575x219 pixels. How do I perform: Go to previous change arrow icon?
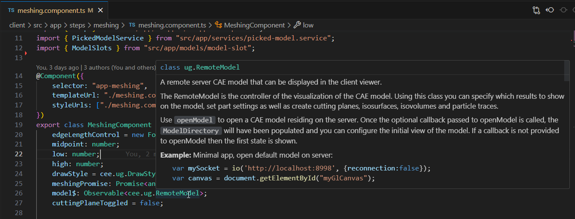(x=550, y=10)
